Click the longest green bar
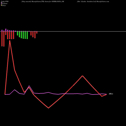The width and height of the screenshot is (126, 126). click(27, 35)
